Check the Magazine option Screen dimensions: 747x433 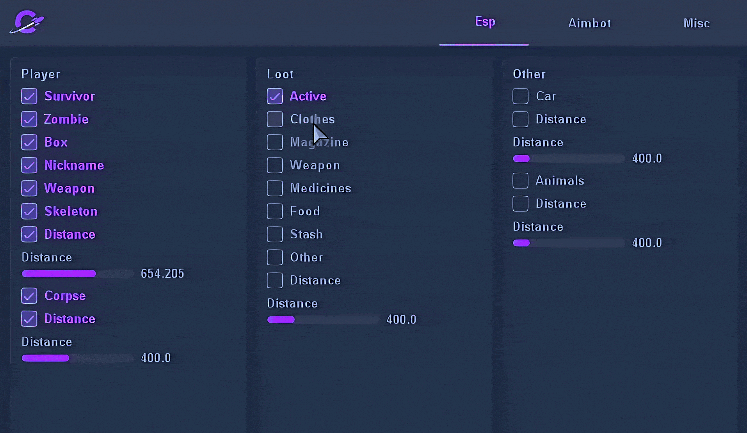pos(275,142)
